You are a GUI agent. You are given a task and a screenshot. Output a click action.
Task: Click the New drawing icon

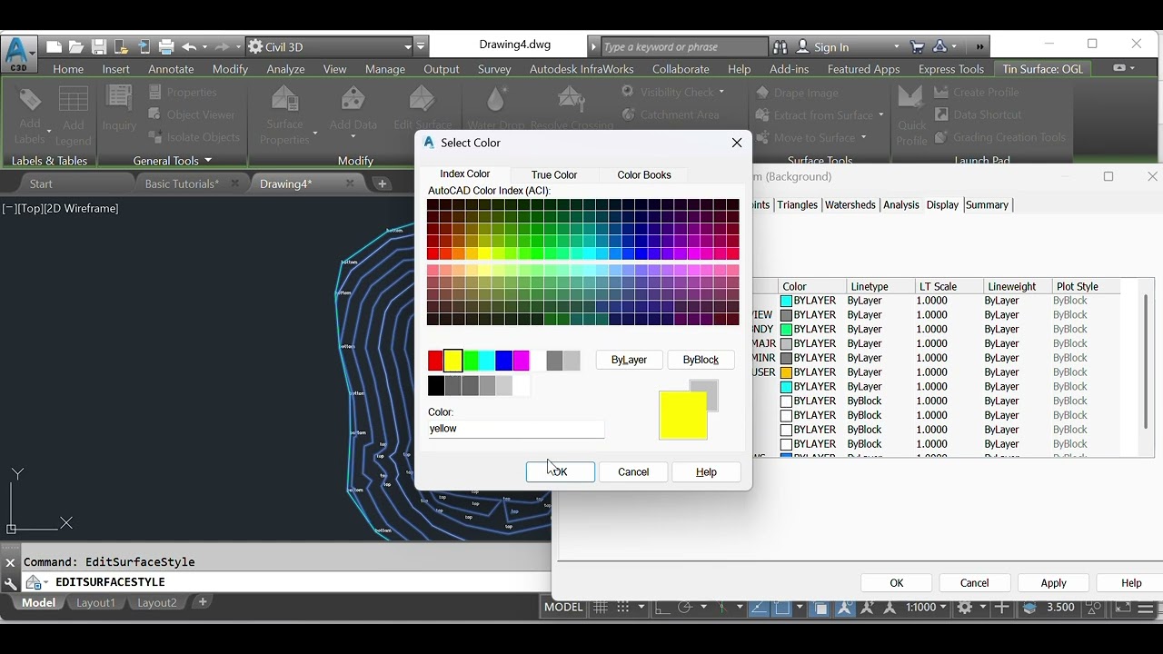55,46
